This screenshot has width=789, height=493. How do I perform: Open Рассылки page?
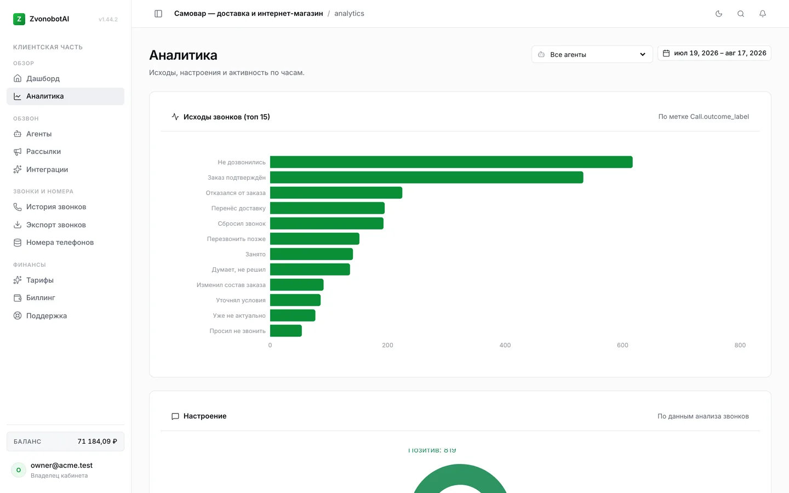click(x=65, y=152)
